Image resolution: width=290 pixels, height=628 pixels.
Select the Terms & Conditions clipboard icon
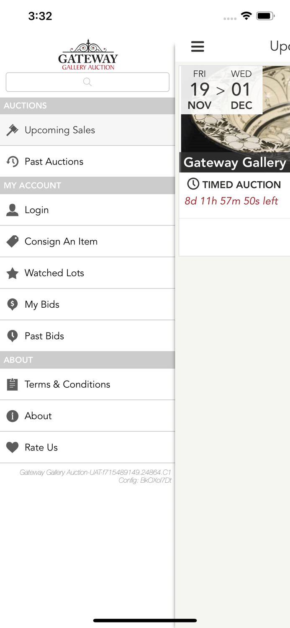(x=13, y=384)
